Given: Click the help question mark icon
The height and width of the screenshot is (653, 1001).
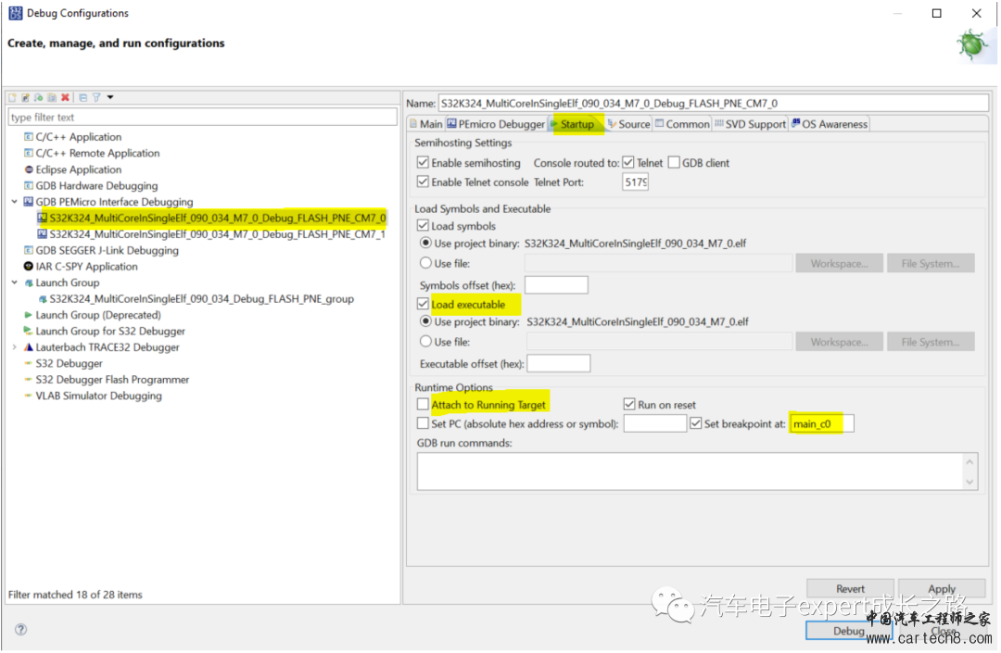Looking at the screenshot, I should (21, 630).
